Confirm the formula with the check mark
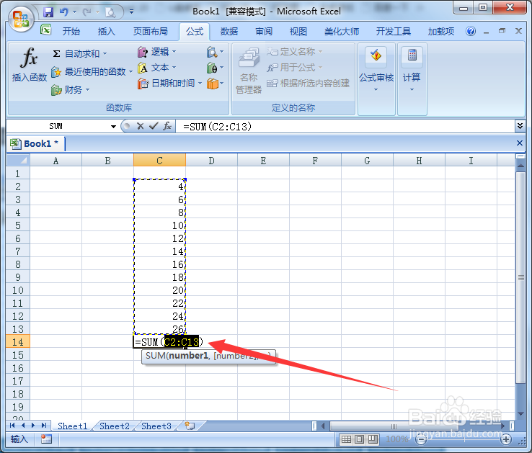 point(154,127)
